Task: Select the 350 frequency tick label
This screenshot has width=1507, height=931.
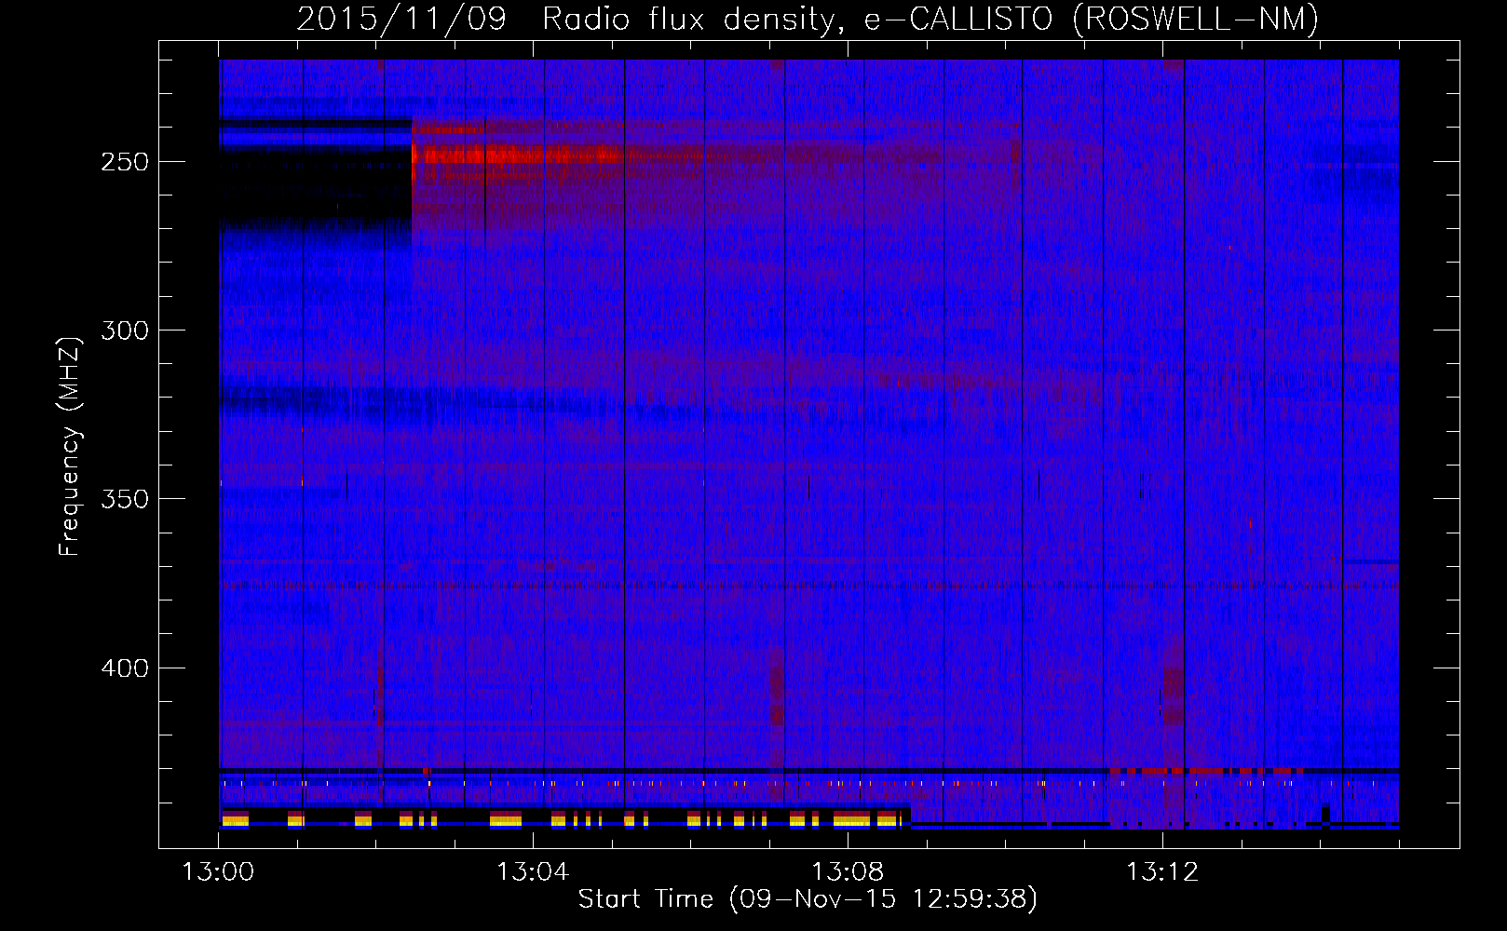Action: (x=125, y=499)
